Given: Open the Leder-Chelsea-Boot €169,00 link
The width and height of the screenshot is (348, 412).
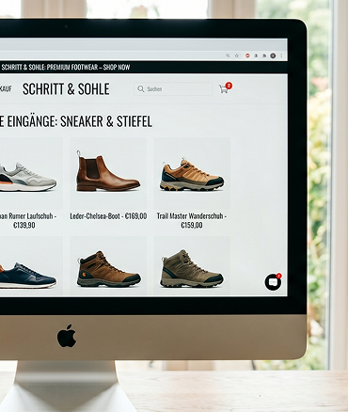Looking at the screenshot, I should (x=108, y=215).
